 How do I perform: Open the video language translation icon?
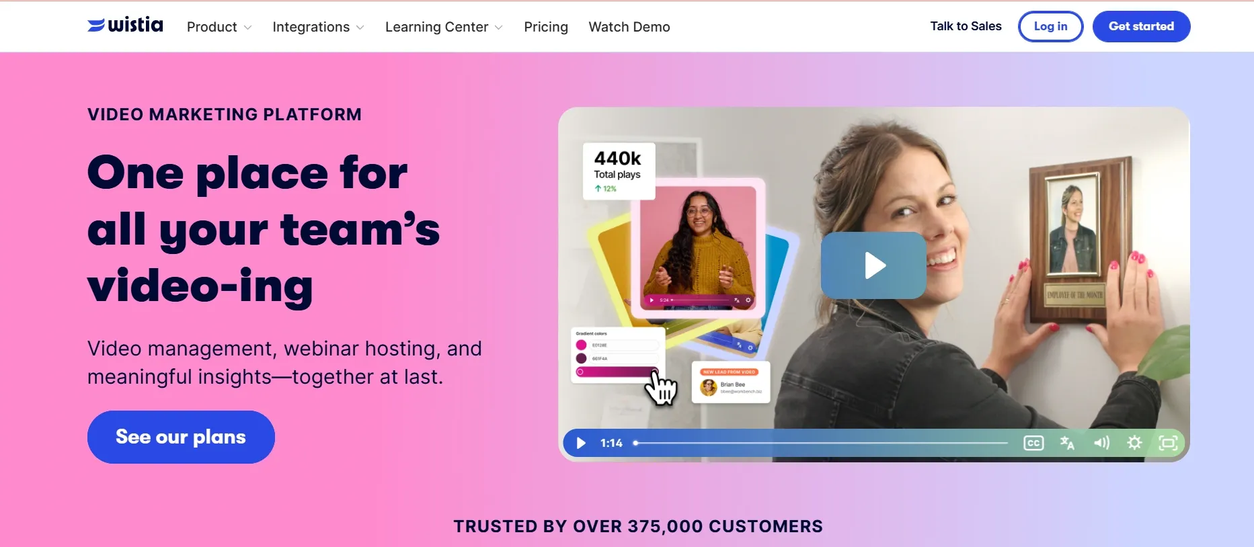pyautogui.click(x=1067, y=443)
